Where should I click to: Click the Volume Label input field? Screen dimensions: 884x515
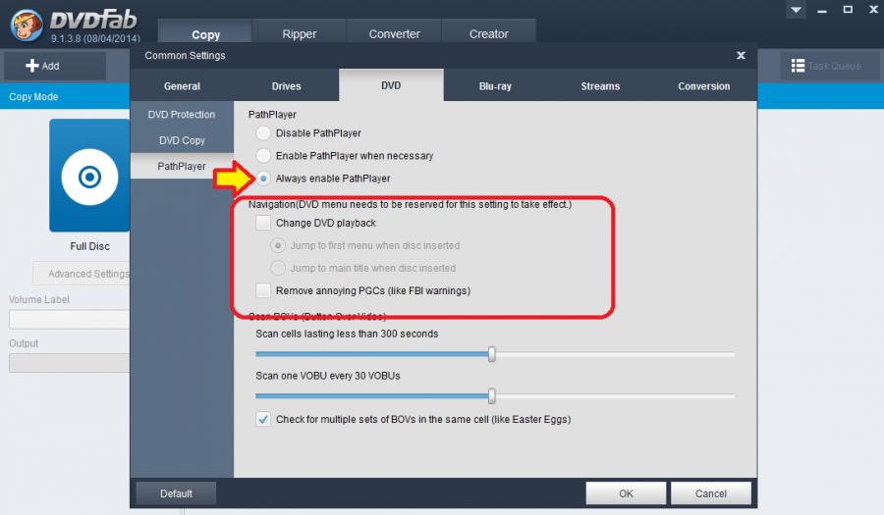(x=70, y=319)
